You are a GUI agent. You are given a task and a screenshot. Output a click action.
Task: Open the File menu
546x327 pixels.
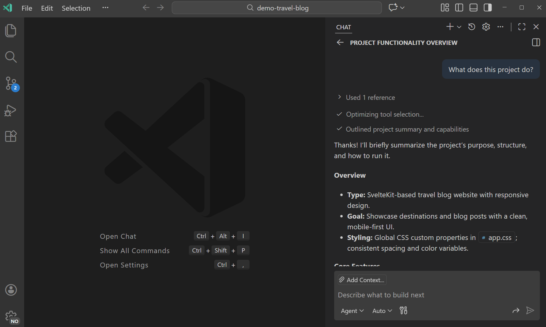tap(27, 8)
